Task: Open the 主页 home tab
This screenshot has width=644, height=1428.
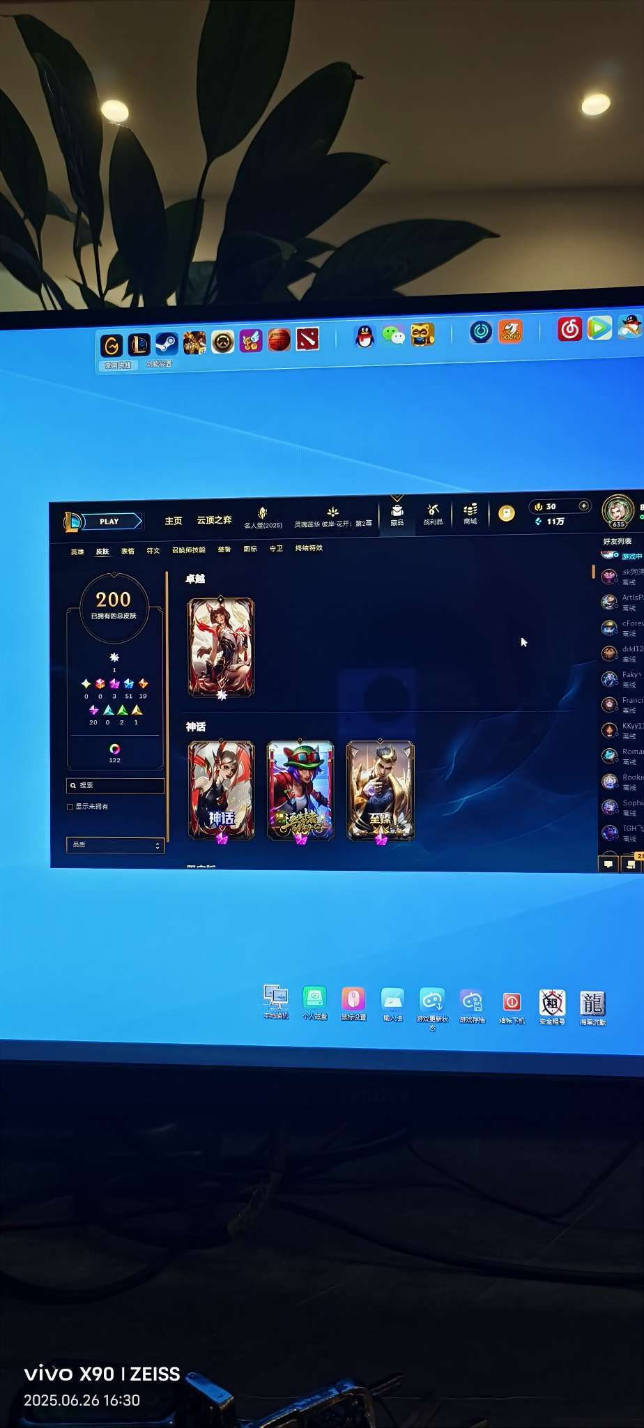Action: click(174, 521)
